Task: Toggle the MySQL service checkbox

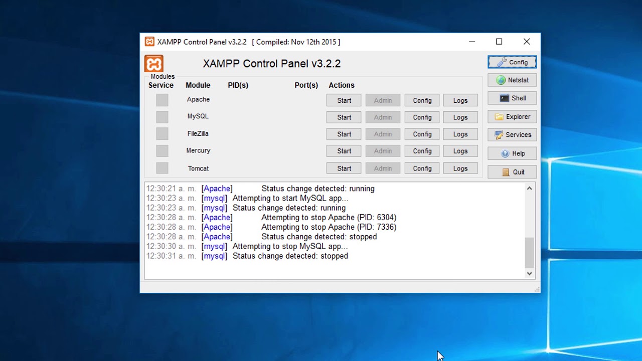Action: pyautogui.click(x=162, y=117)
